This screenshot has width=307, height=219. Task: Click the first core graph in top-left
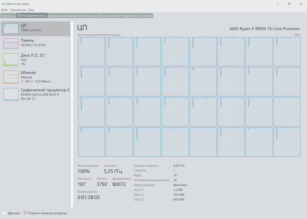[x=91, y=51]
